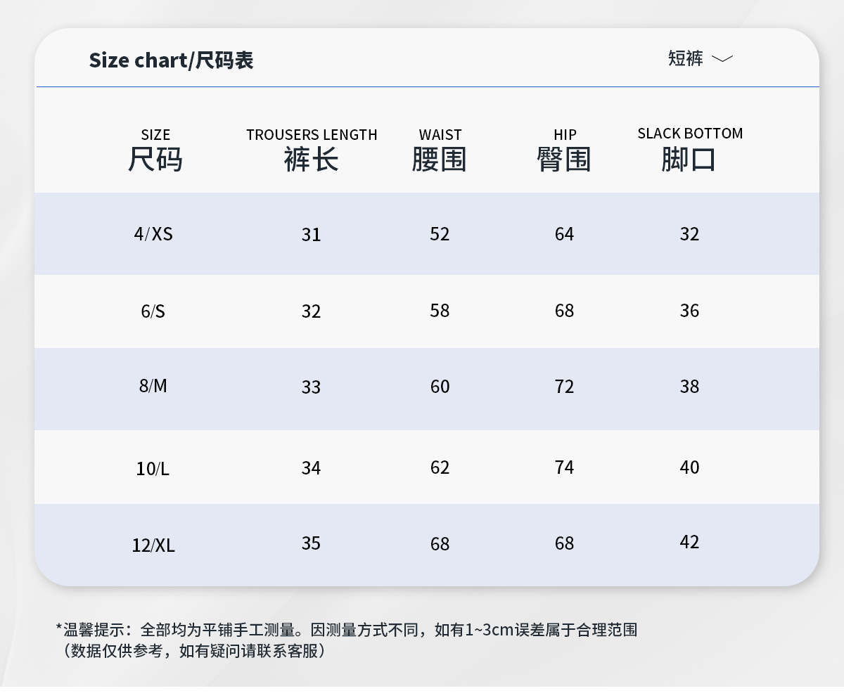Select the TROUSERS LENGTH 裤长 column header
The image size is (844, 698).
pyautogui.click(x=312, y=150)
